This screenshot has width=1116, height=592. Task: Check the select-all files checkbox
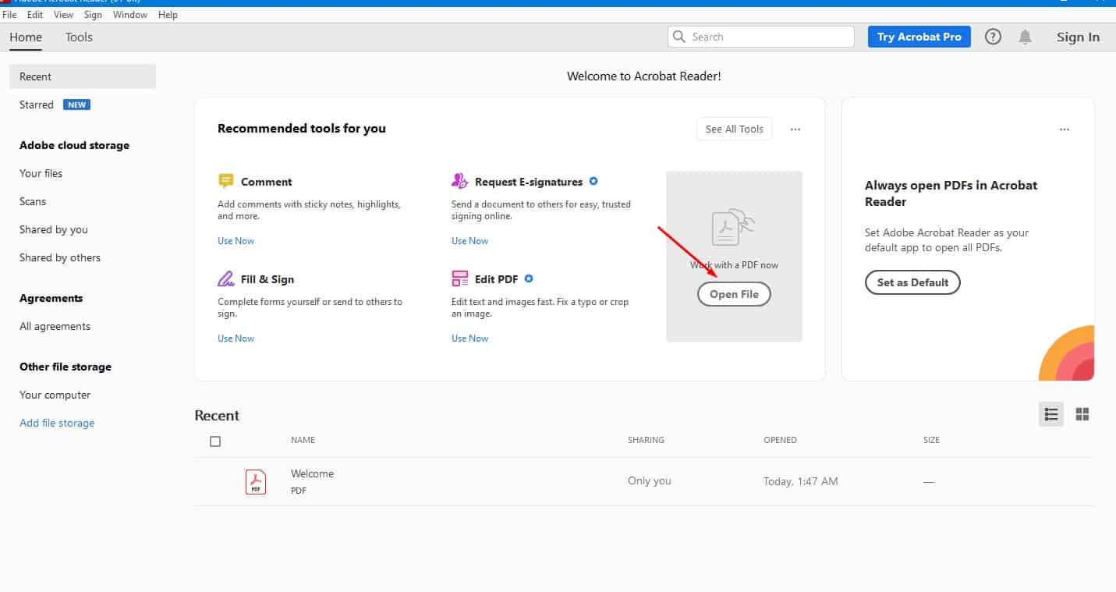click(215, 441)
